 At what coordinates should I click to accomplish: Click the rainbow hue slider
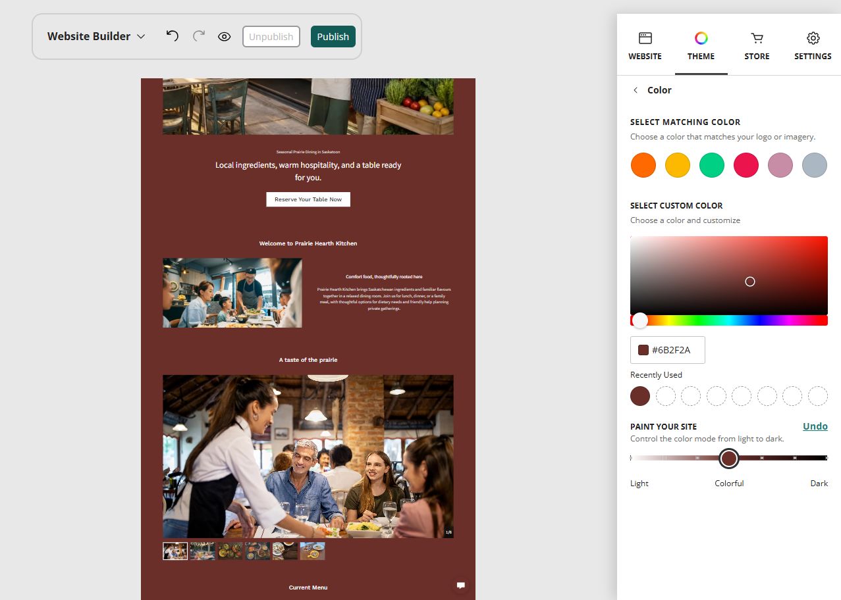[x=729, y=320]
